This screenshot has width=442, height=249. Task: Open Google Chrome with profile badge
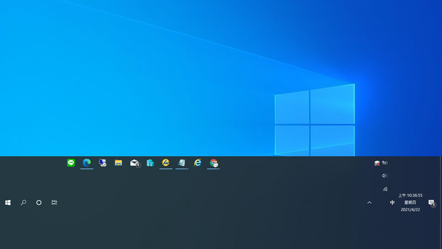pyautogui.click(x=214, y=163)
